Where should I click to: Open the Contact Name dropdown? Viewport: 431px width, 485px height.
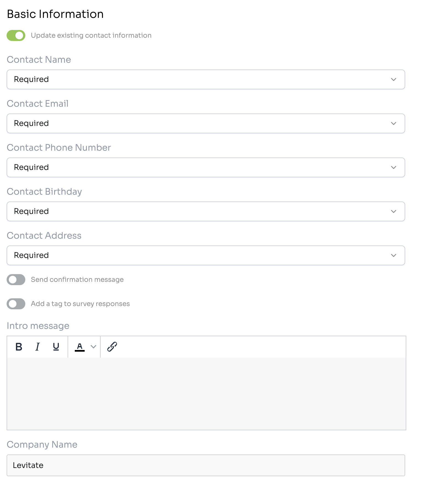pos(206,79)
